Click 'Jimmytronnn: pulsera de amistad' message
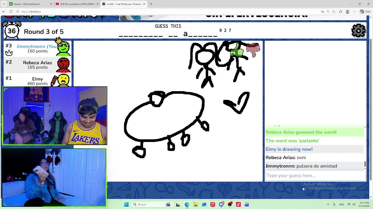The height and width of the screenshot is (209, 373). (301, 166)
